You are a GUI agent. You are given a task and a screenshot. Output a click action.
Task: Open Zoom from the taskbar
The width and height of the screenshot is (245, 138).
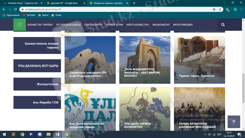[40, 134]
